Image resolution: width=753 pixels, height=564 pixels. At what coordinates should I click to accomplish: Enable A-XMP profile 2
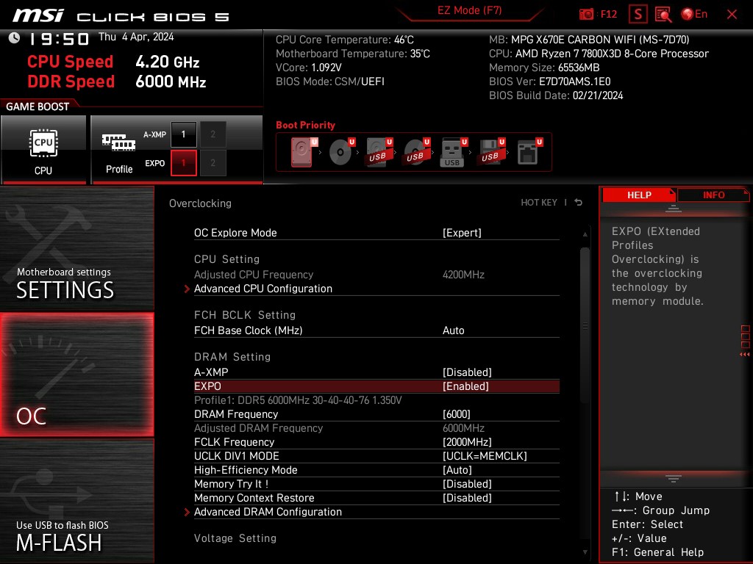[213, 134]
